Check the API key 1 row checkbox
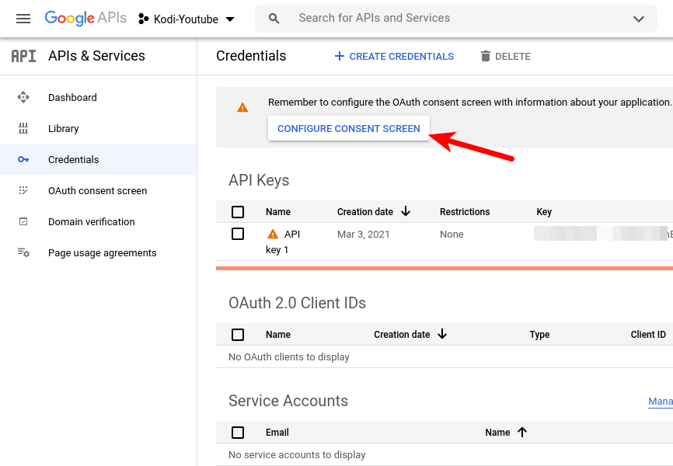This screenshot has width=673, height=466. [238, 234]
